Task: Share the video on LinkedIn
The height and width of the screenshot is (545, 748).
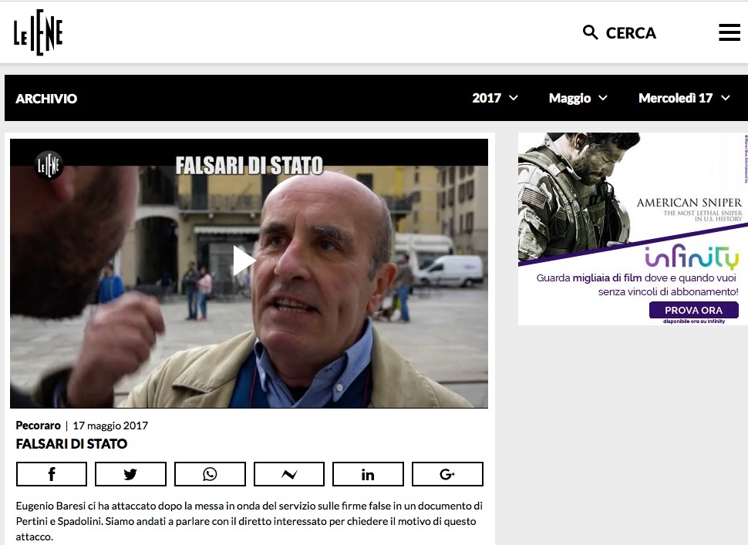Action: [x=368, y=474]
